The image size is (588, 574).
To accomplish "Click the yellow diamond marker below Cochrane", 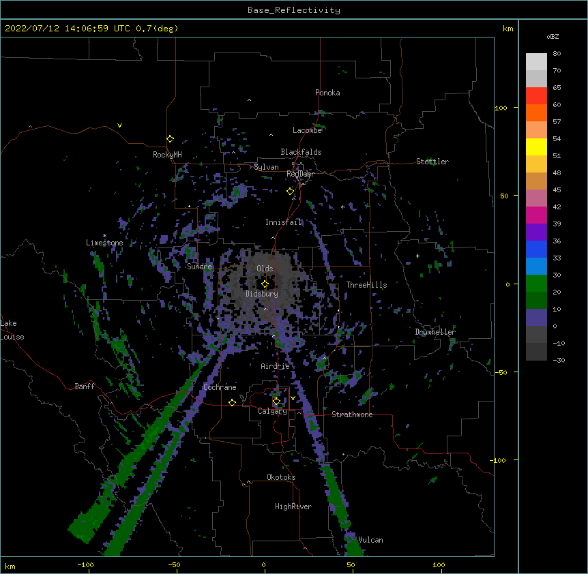I will pos(232,402).
